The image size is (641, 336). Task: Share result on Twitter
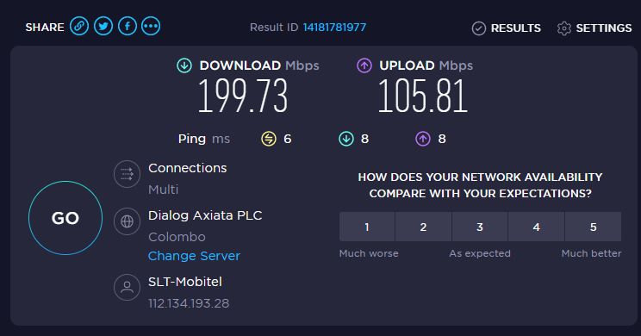103,27
